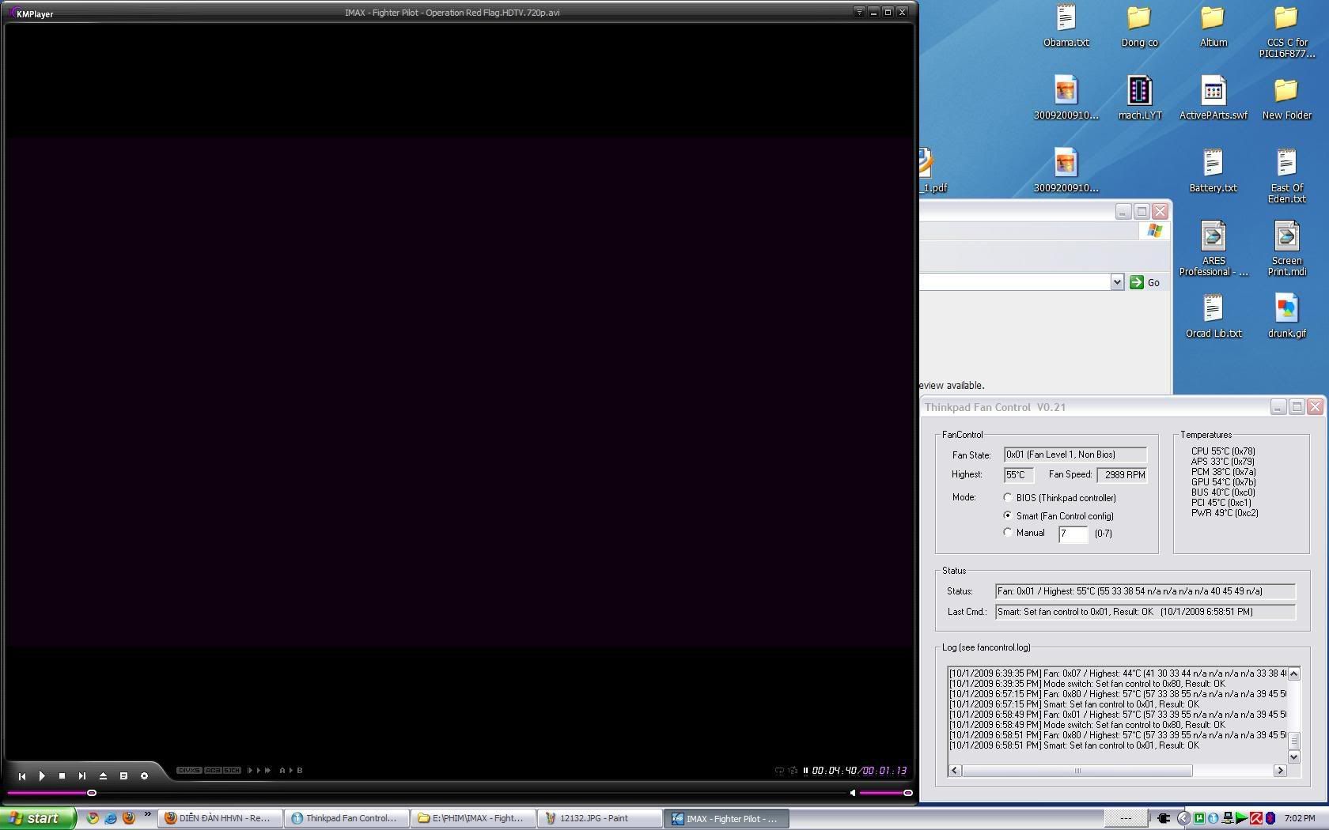Screen dimensions: 1329x830
Task: Expand hidden Quick Launch icons chevron
Action: [x=147, y=814]
